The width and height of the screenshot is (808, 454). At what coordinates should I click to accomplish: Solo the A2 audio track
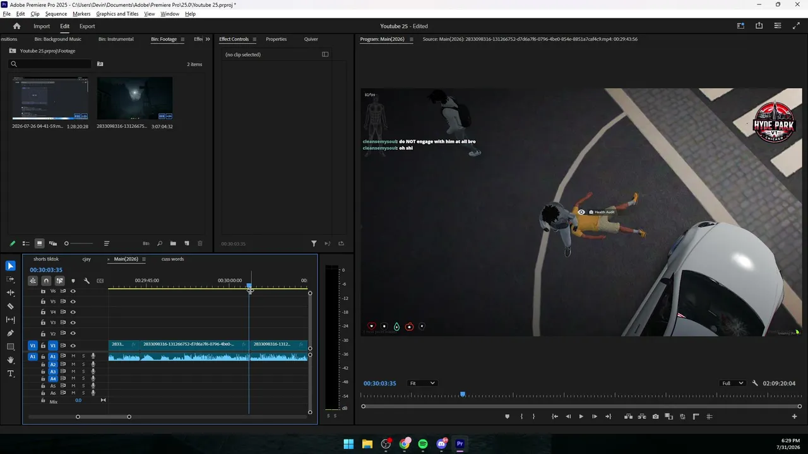(83, 364)
